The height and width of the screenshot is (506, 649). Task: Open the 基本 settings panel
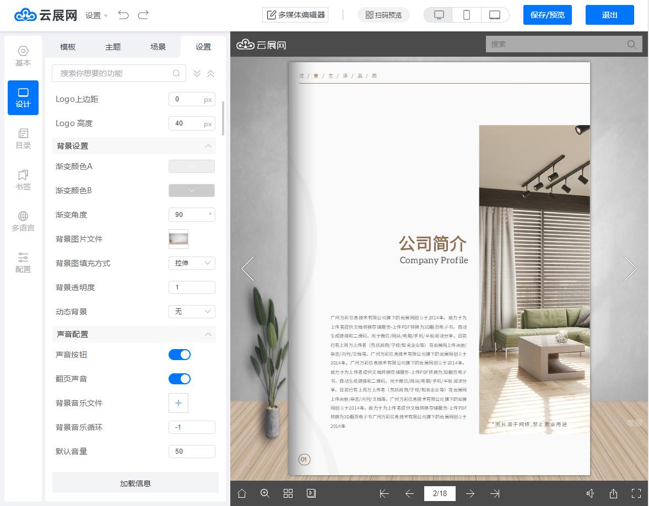click(x=23, y=57)
